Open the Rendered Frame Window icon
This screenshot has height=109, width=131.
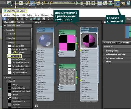pyautogui.click(x=129, y=3)
